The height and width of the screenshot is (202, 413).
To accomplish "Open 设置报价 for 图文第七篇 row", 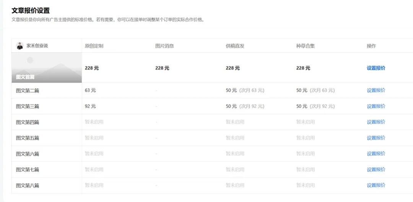I will click(x=376, y=170).
